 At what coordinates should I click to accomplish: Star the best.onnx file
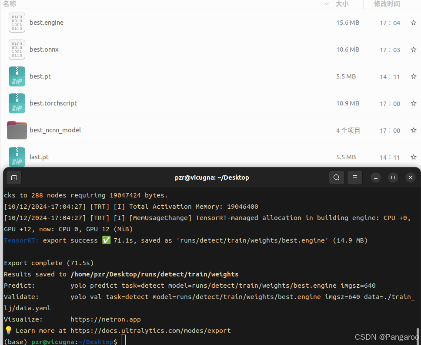pyautogui.click(x=414, y=49)
